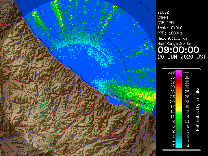The image size is (208, 156).
Task: Click the >38 legend value
Action: 171,72
